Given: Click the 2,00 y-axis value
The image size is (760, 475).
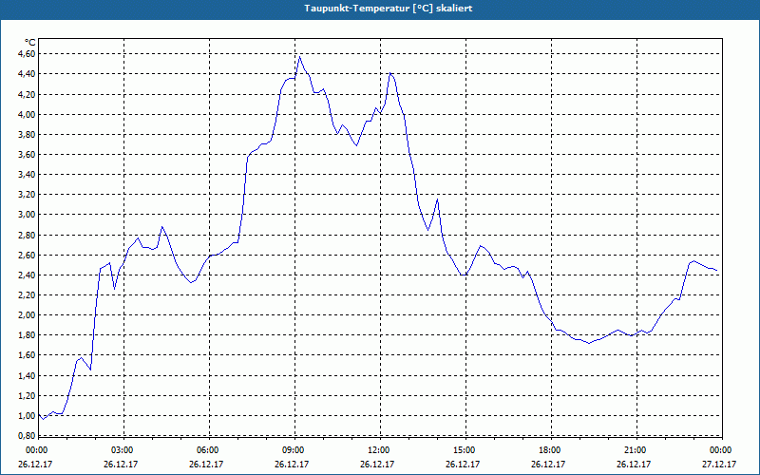Looking at the screenshot, I should tap(27, 315).
